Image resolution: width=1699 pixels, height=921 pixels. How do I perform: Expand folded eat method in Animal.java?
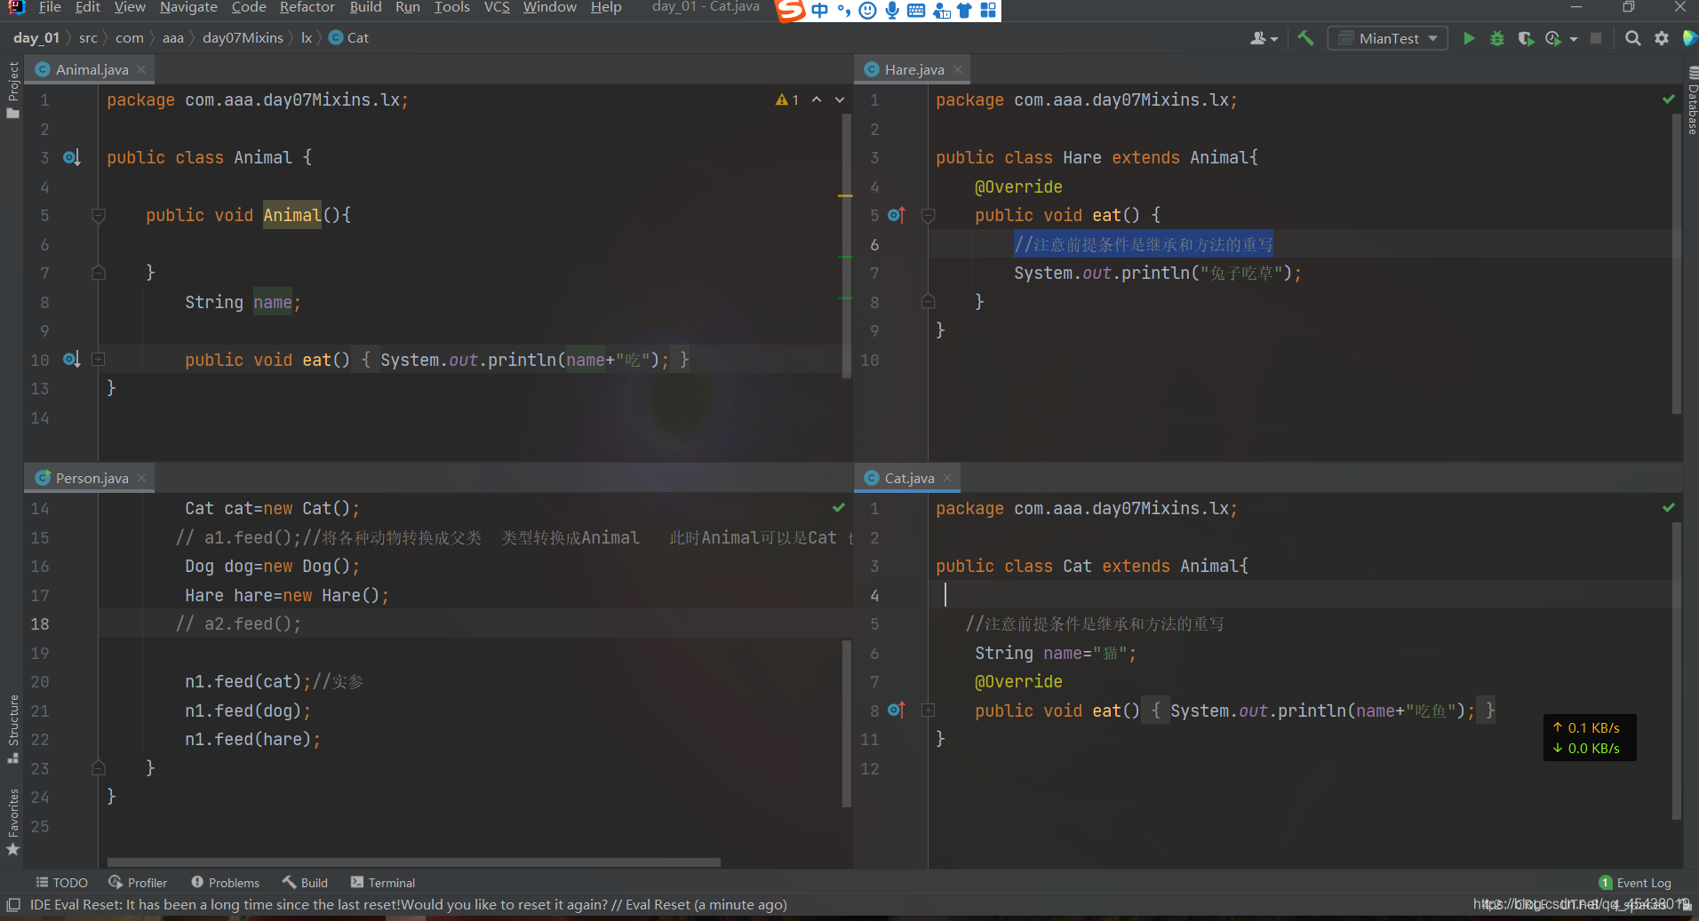tap(99, 360)
